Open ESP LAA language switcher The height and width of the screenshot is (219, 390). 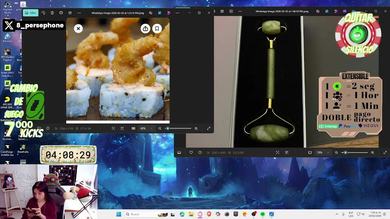pos(351,214)
